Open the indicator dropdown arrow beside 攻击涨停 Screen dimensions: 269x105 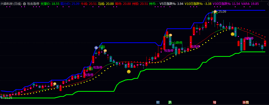point(24,4)
